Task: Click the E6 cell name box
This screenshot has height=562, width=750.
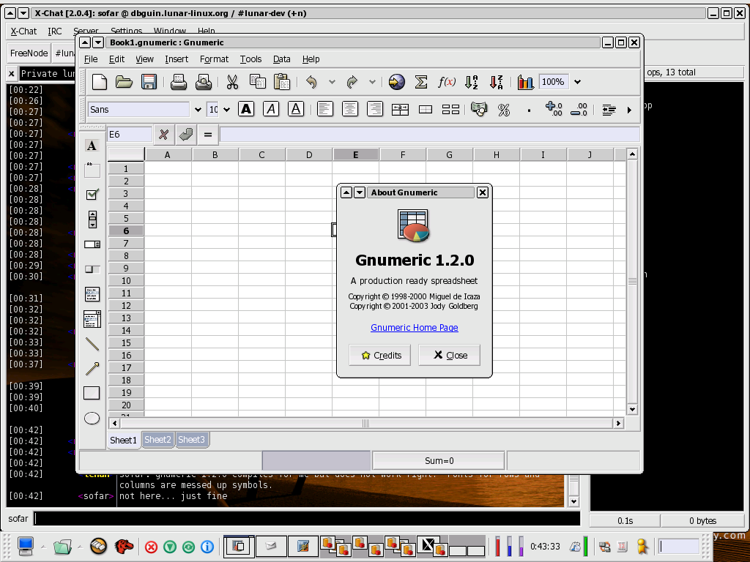Action: click(129, 135)
